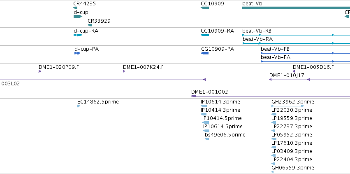The image size is (350, 174).
Task: Select the DME1-007K24.F marker arrow
Action: (124, 71)
